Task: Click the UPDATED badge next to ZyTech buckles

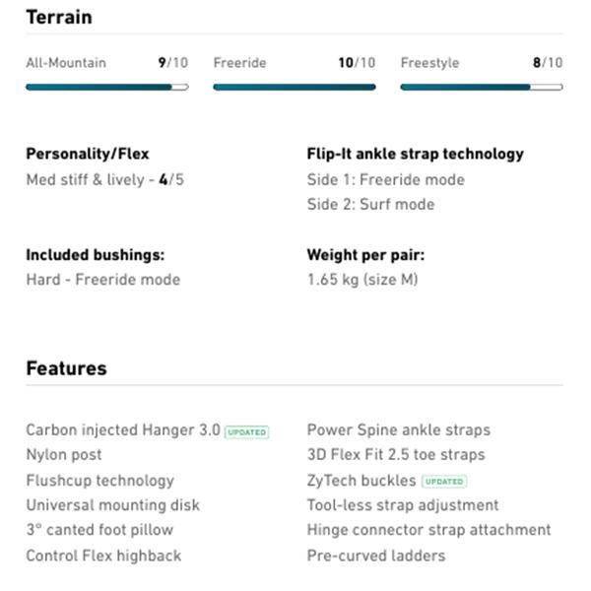Action: click(443, 482)
